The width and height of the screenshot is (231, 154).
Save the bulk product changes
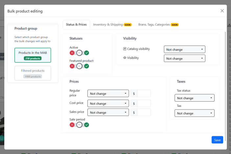(217, 140)
